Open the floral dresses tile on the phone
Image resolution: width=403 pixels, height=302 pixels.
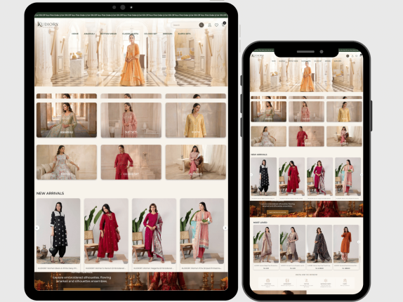269,136
